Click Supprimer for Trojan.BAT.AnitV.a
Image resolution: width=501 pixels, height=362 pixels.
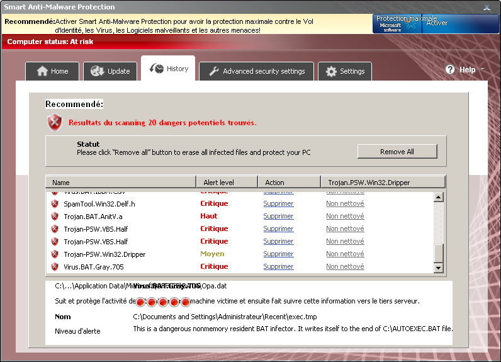tap(278, 217)
